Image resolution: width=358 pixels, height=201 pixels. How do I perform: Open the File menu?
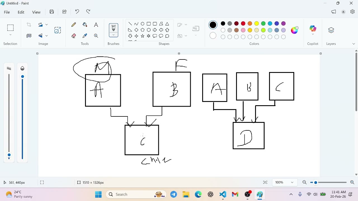[x=7, y=12]
